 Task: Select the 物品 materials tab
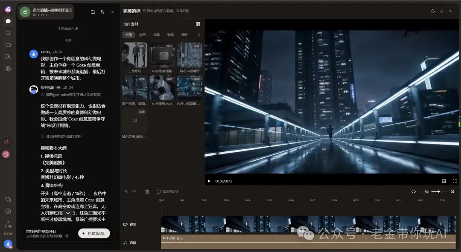pos(170,35)
